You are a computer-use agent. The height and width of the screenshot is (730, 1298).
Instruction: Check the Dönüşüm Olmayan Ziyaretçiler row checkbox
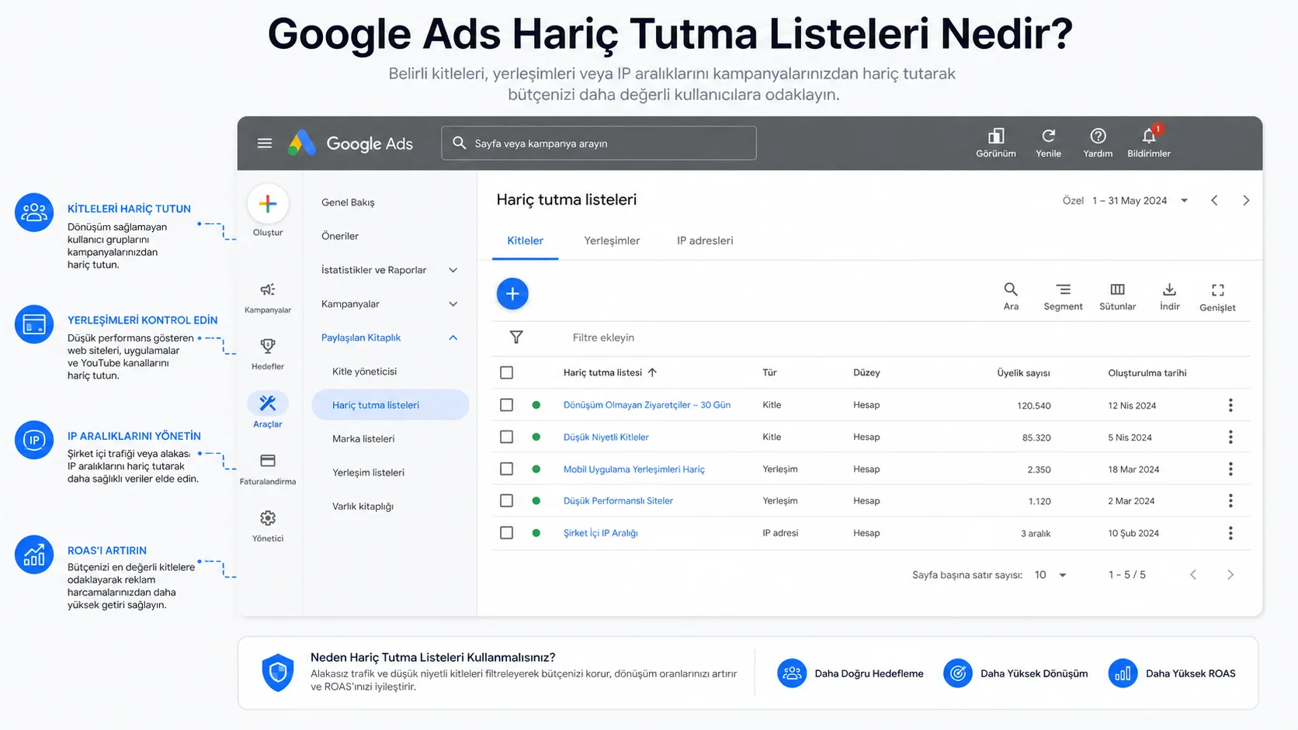[x=507, y=405]
